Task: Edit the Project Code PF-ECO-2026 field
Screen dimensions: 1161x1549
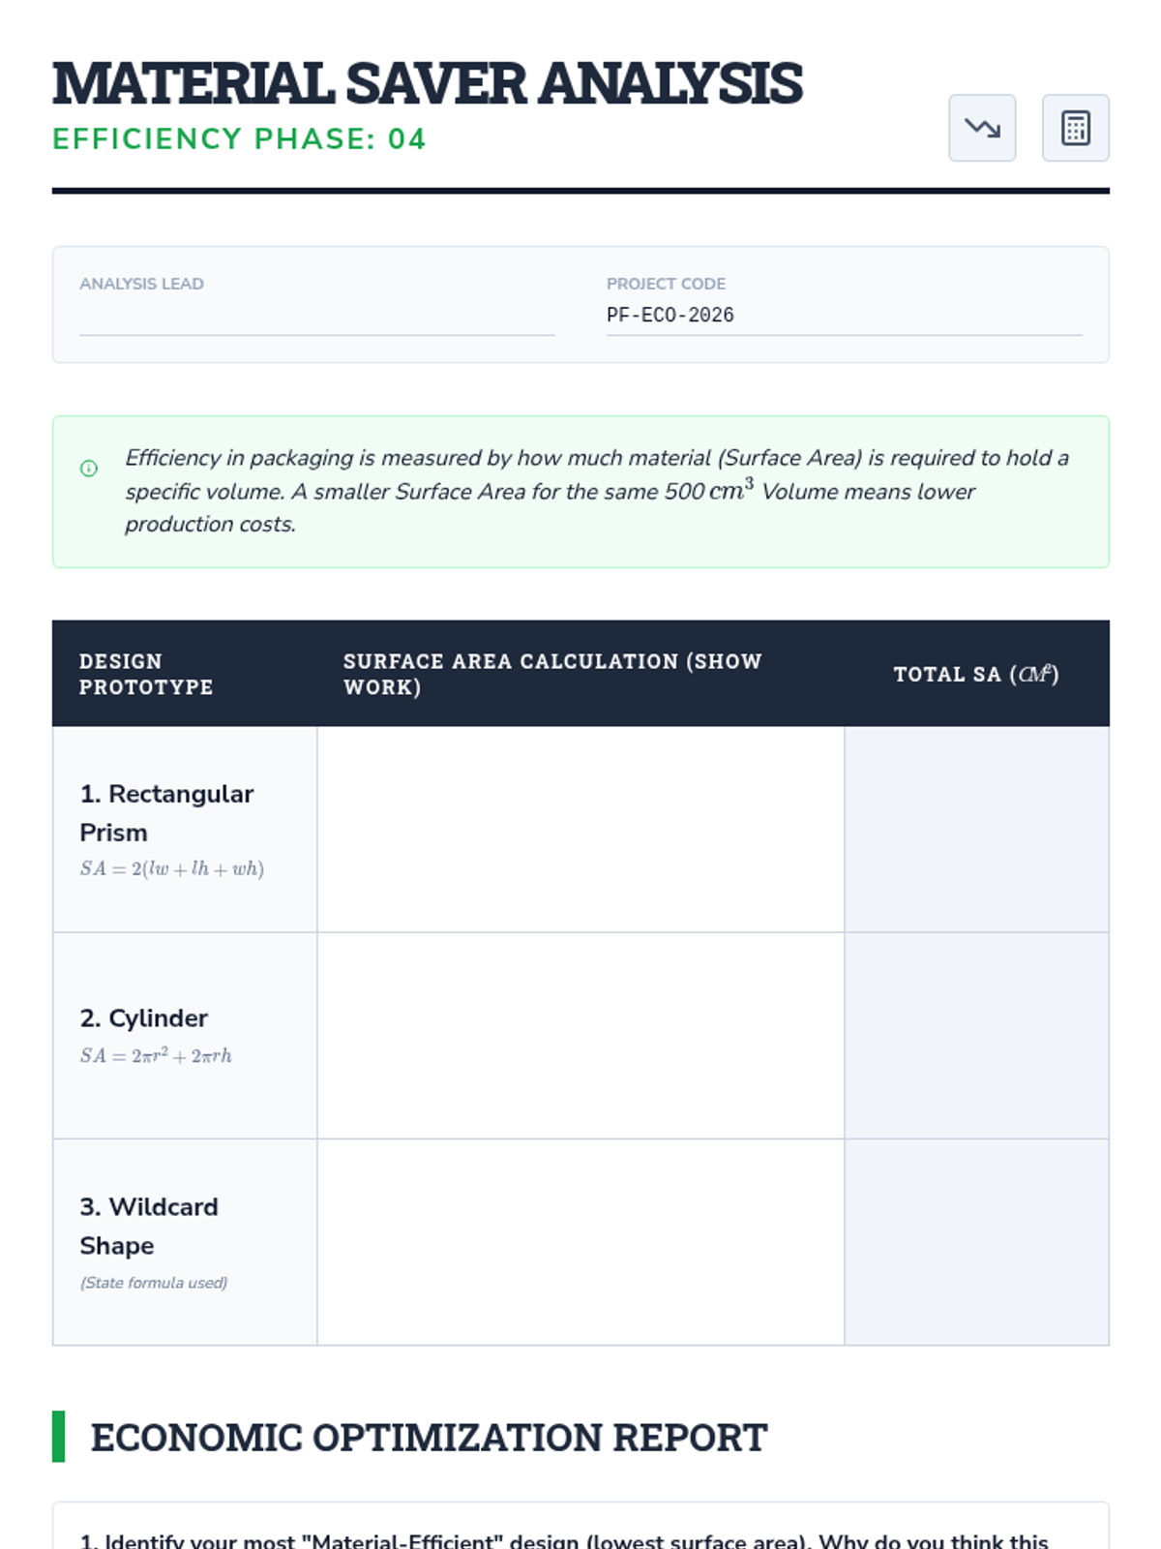Action: point(844,316)
